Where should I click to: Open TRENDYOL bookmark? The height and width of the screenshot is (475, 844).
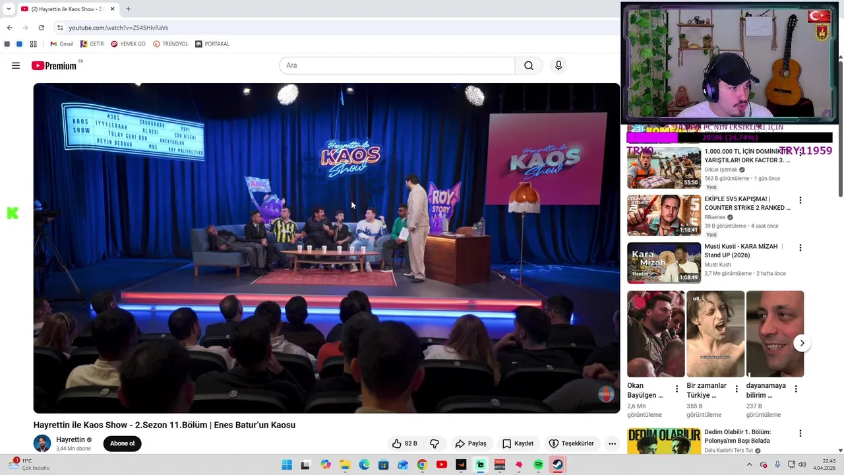tap(171, 44)
